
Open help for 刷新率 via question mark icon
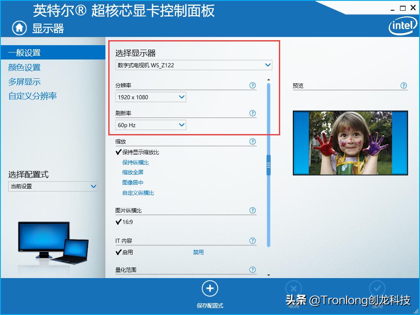(x=253, y=113)
